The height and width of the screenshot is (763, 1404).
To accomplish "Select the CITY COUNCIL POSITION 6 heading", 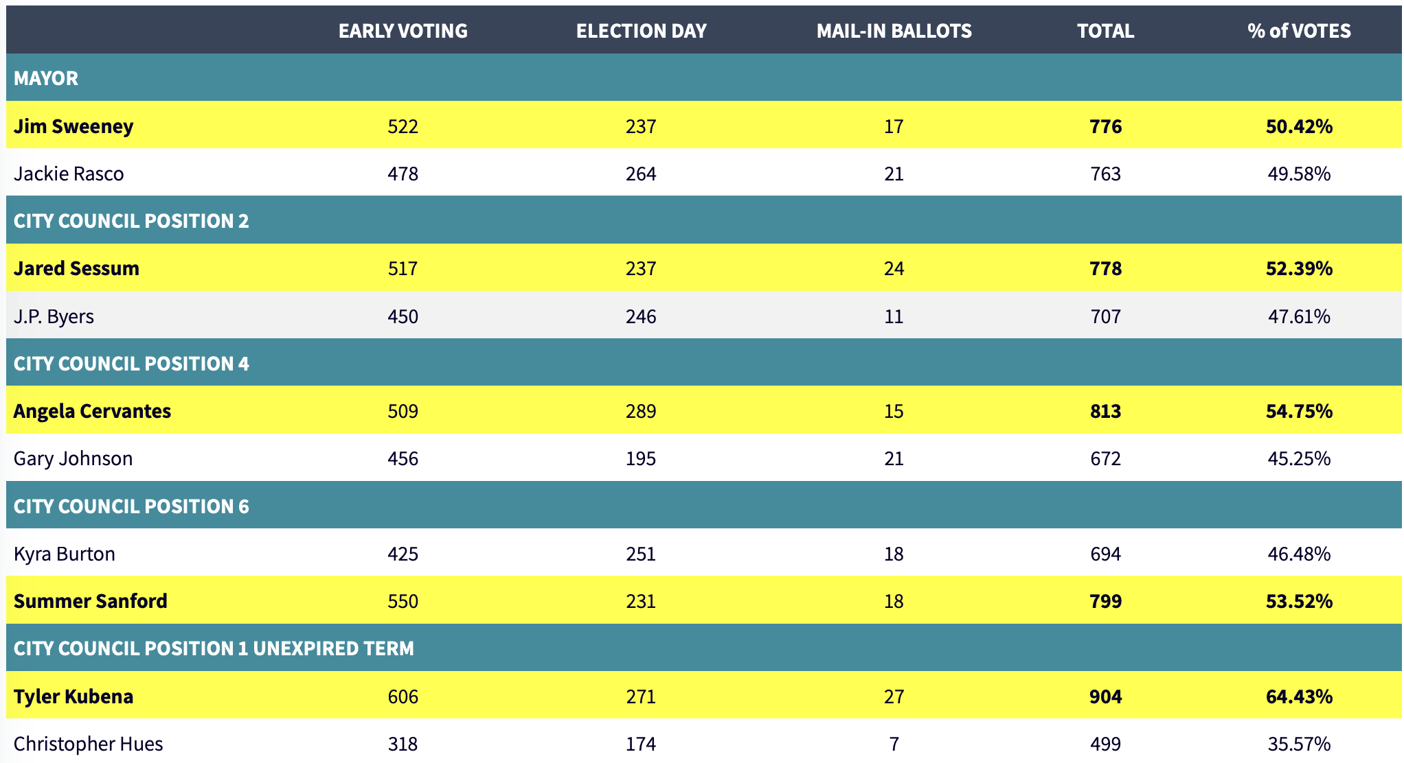I will [131, 506].
